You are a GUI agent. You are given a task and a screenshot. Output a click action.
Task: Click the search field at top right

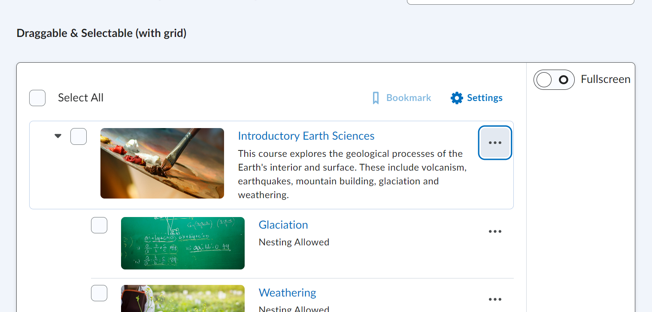(520, 2)
